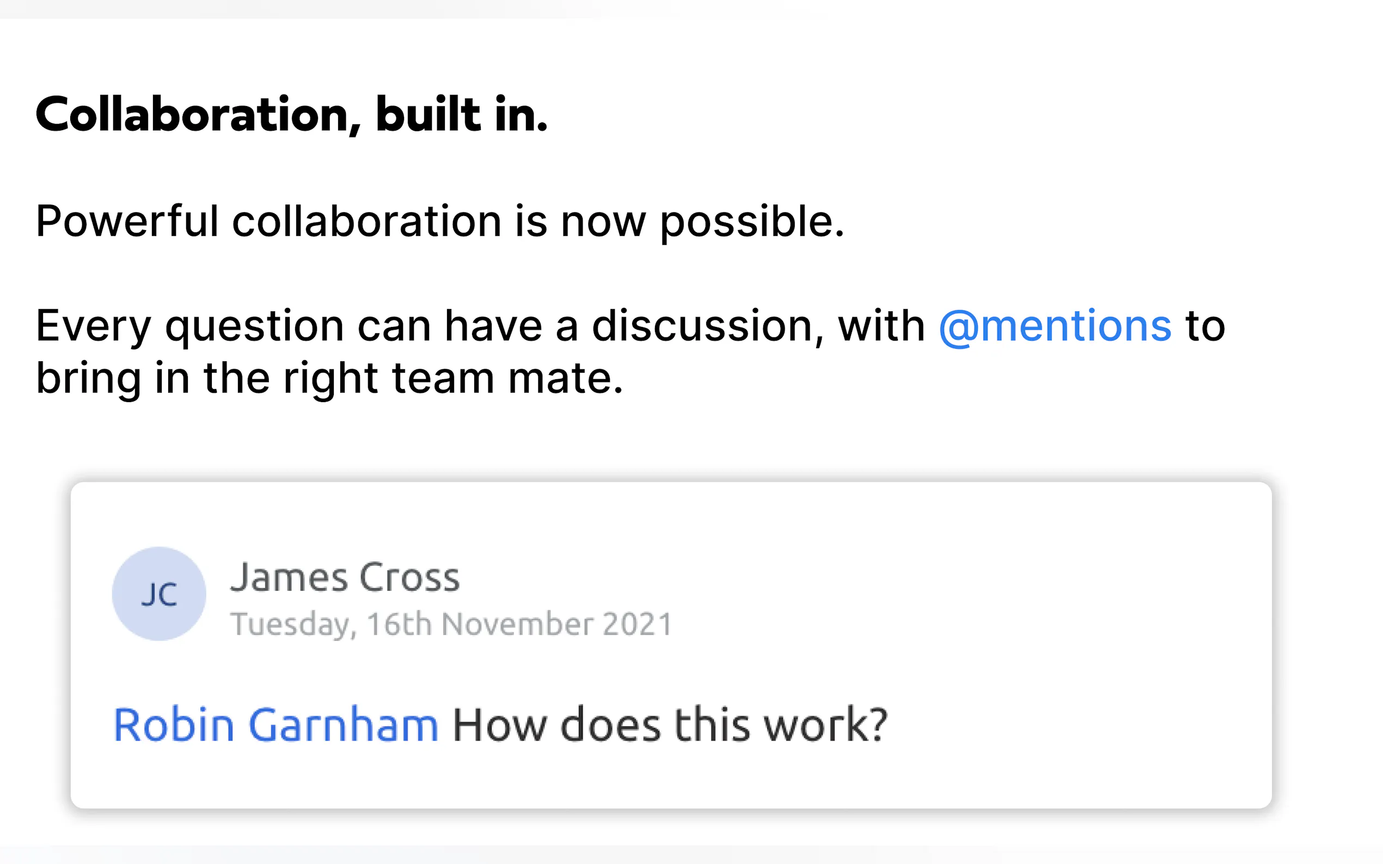Click the "bring in the right team mate." line
The height and width of the screenshot is (864, 1383).
(329, 378)
